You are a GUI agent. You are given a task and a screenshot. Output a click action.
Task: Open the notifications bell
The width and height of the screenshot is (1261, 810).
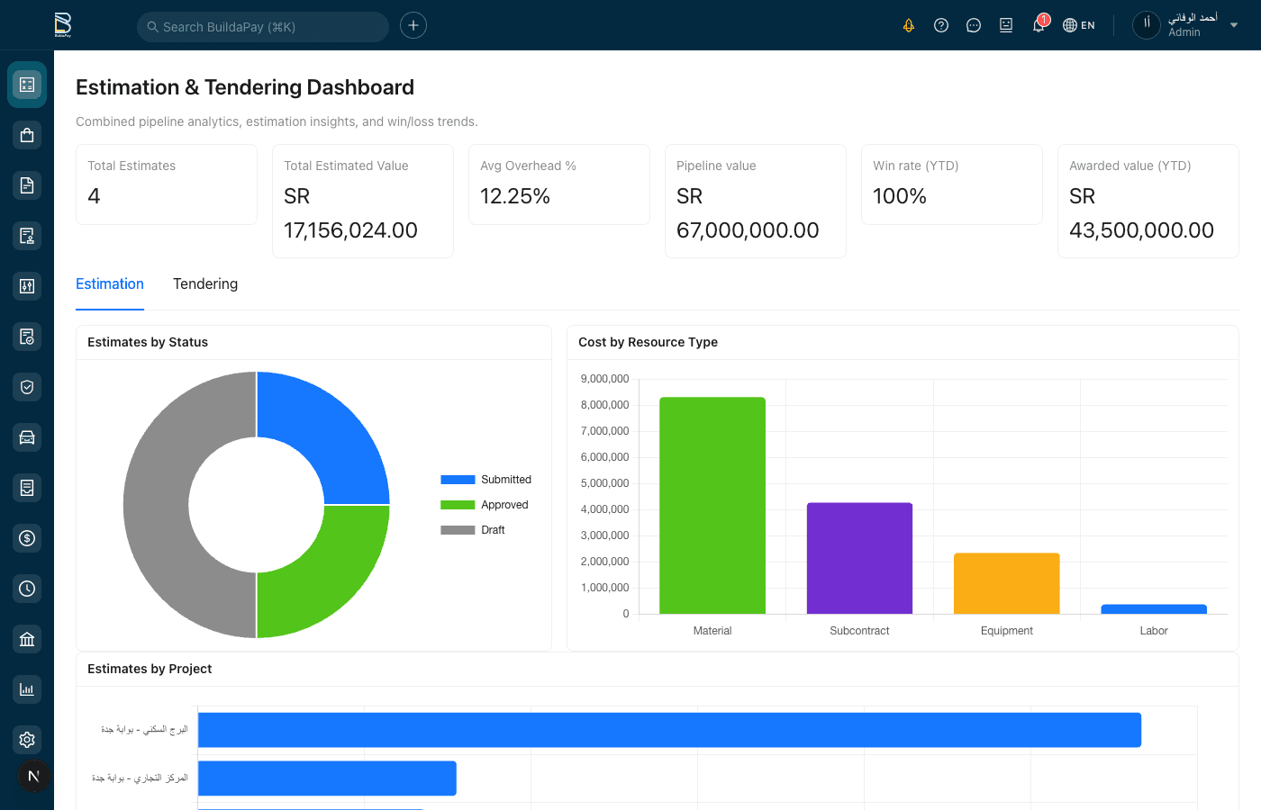pos(1038,25)
